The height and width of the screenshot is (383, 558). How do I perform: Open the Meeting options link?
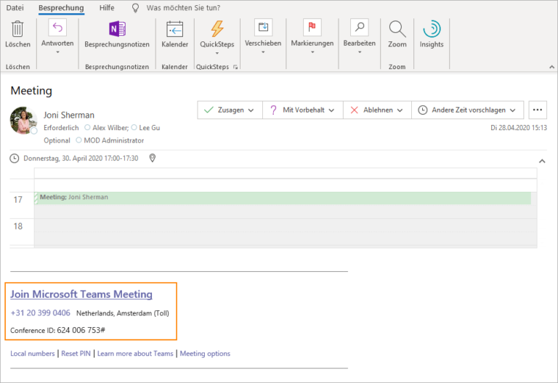tap(205, 353)
